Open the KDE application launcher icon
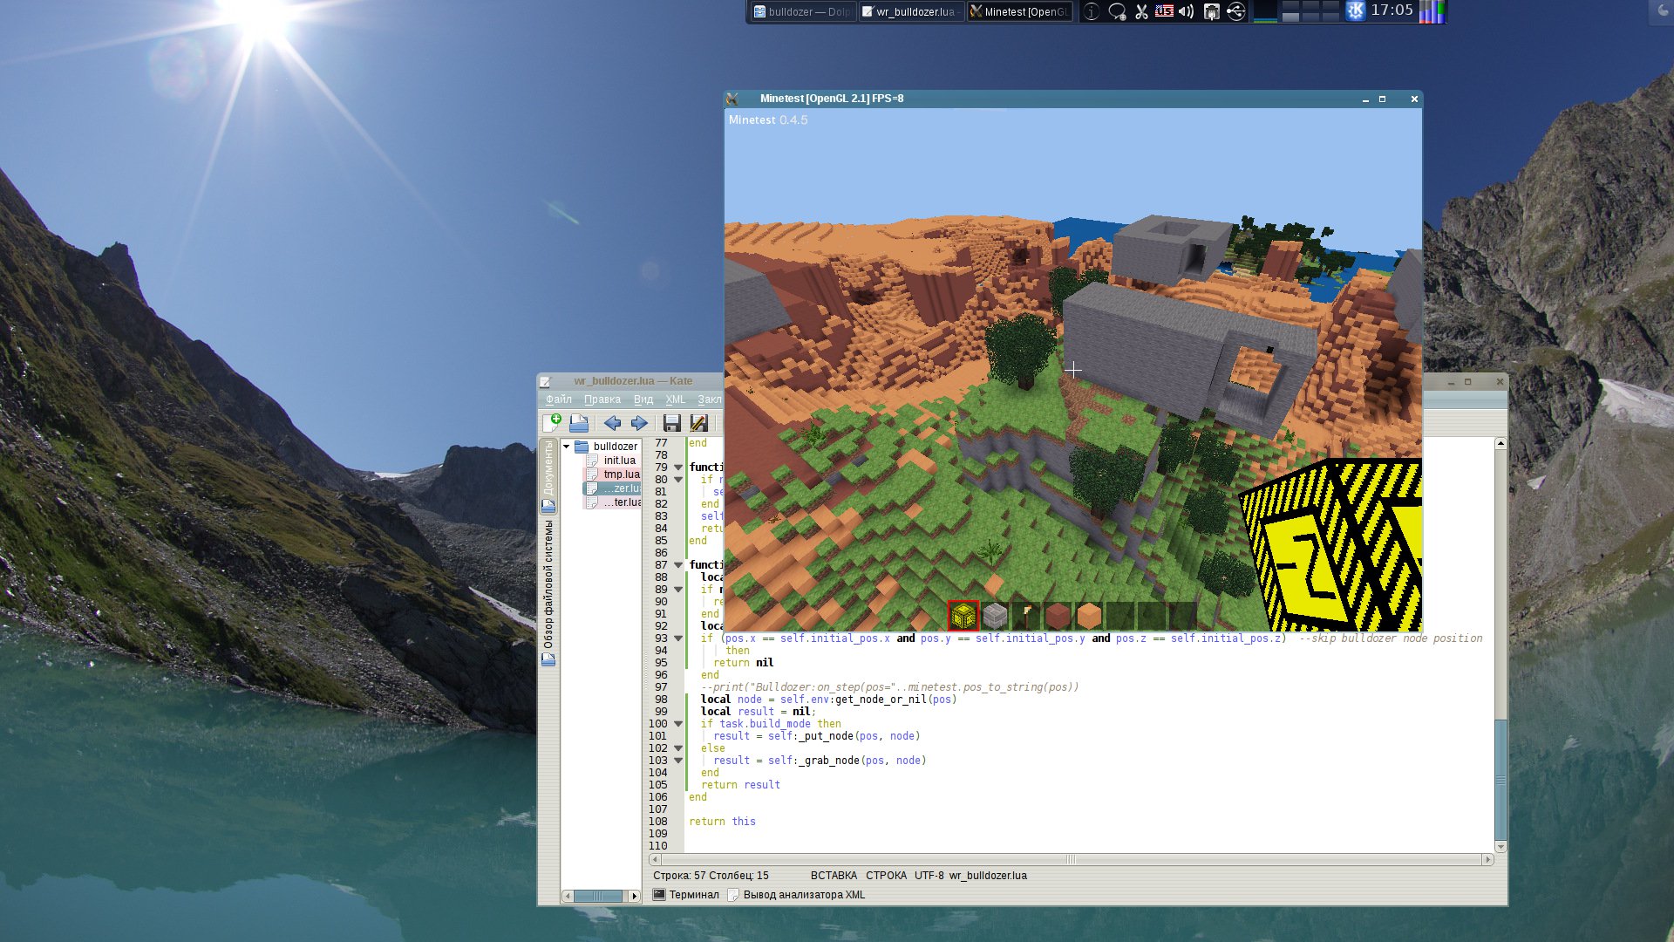The height and width of the screenshot is (942, 1674). click(x=1355, y=11)
